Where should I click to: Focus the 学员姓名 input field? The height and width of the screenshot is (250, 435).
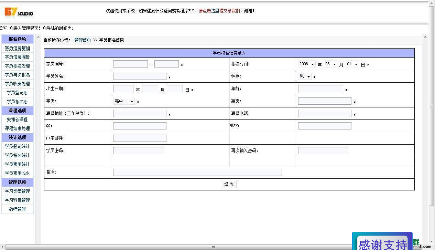point(140,76)
